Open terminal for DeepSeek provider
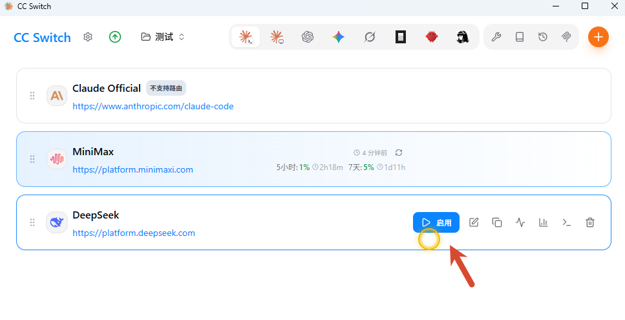The width and height of the screenshot is (625, 320). click(x=566, y=222)
